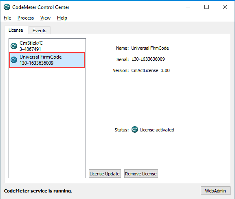
Task: Select Universal FirmCode 130-1633636009 list entry
Action: 47,60
